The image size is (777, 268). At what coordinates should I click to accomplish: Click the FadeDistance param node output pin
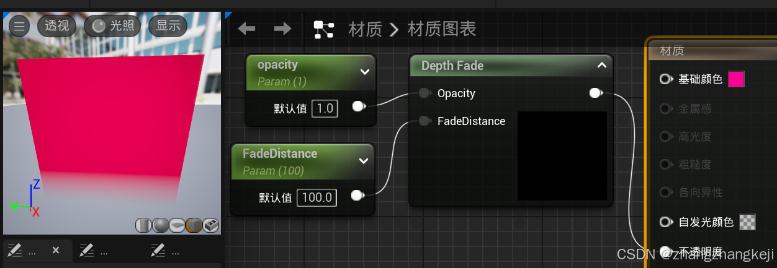point(357,196)
